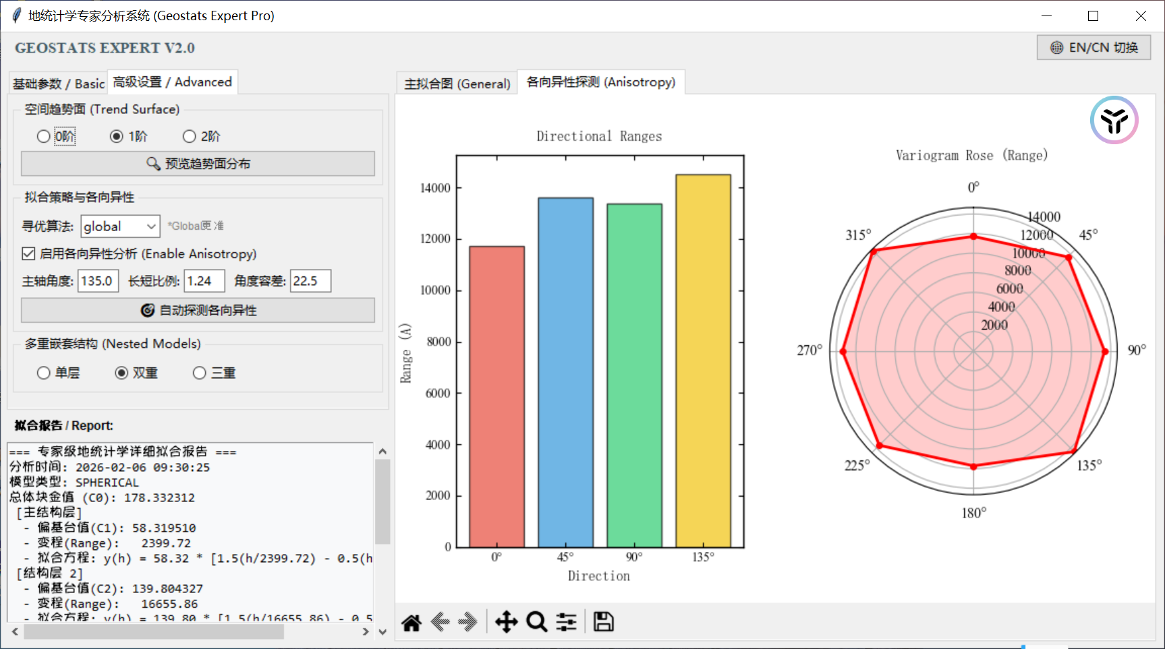This screenshot has width=1165, height=649.
Task: Choose the 三重 nested model option
Action: [200, 373]
